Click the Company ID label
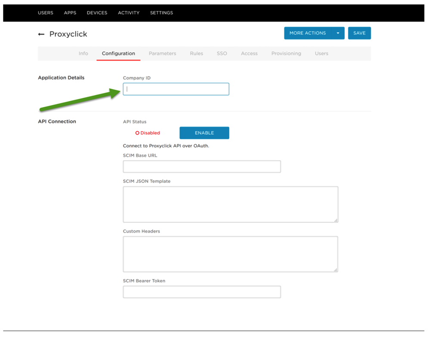This screenshot has width=431, height=341. [137, 78]
